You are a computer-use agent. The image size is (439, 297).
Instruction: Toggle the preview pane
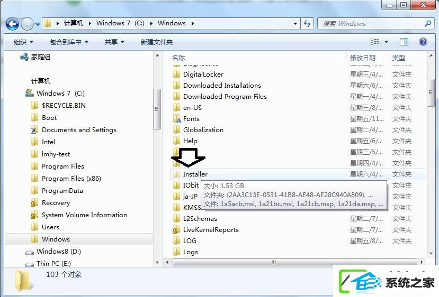tap(404, 42)
